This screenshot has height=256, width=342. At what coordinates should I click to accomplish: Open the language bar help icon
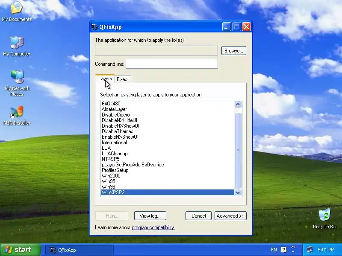283,250
